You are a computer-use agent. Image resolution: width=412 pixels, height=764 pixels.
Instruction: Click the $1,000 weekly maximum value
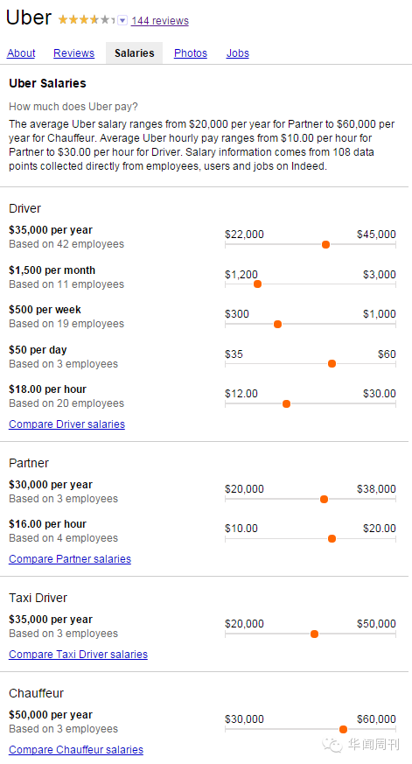[x=380, y=314]
